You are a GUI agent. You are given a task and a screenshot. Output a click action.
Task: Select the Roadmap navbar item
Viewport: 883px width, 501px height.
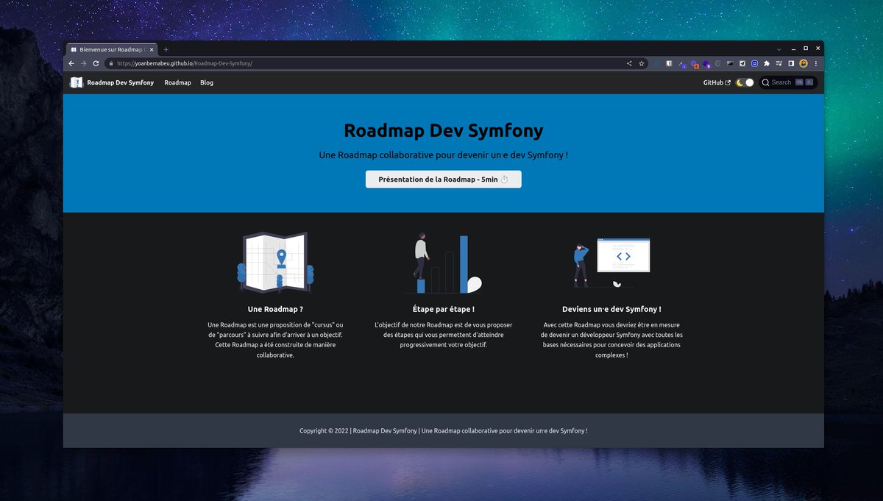coord(177,82)
